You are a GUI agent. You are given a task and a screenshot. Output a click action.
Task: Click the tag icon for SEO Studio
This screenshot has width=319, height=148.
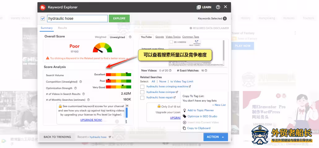pyautogui.click(x=185, y=116)
